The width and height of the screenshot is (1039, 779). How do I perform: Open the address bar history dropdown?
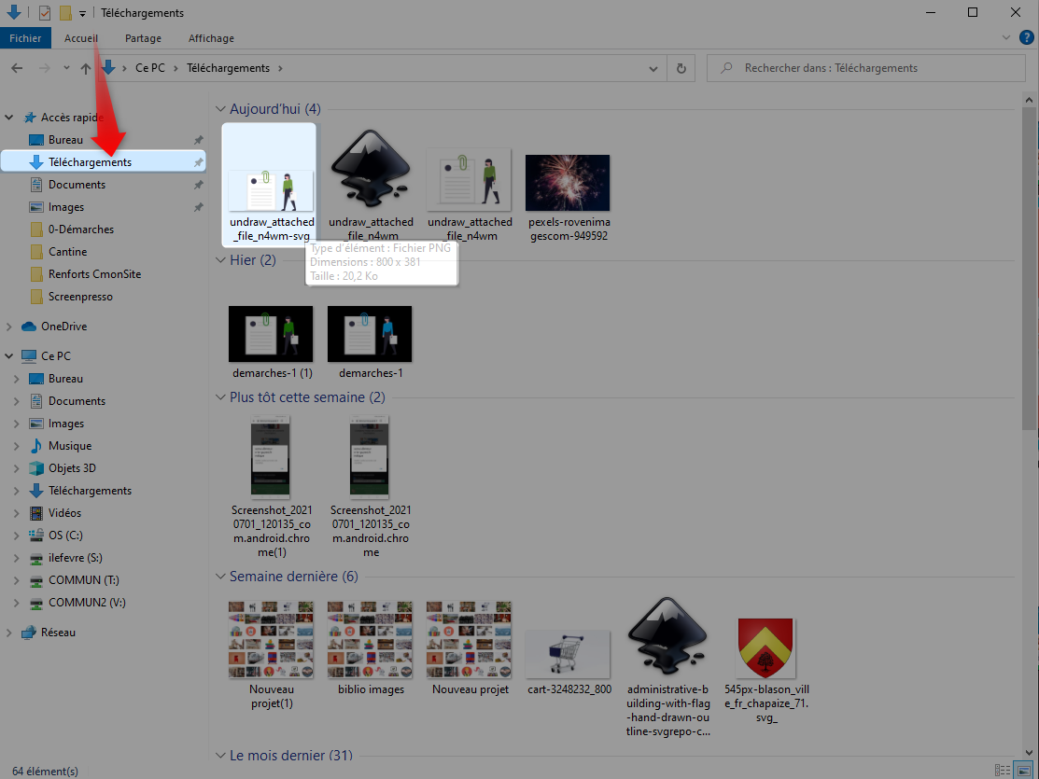pyautogui.click(x=654, y=68)
